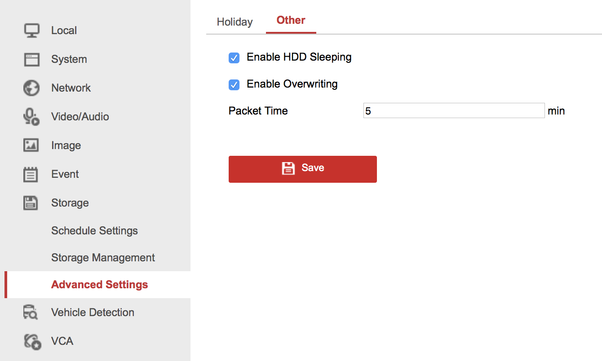Click the Local monitor icon

31,31
